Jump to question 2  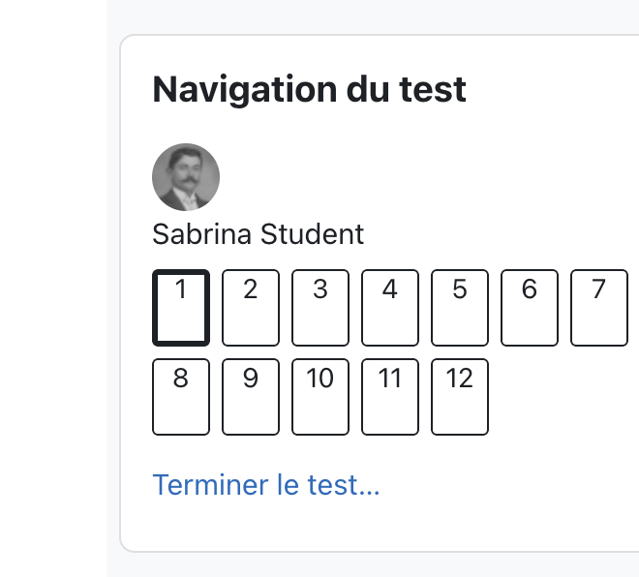(x=251, y=308)
